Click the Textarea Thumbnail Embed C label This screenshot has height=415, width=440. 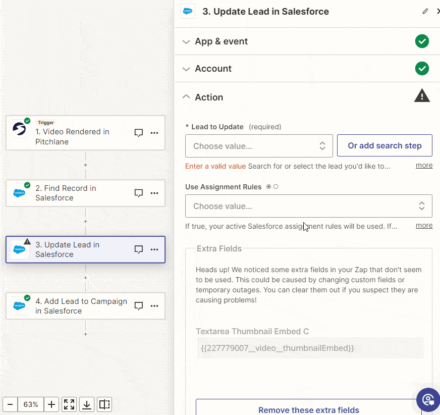coord(252,331)
